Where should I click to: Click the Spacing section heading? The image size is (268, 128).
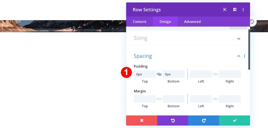(x=143, y=56)
